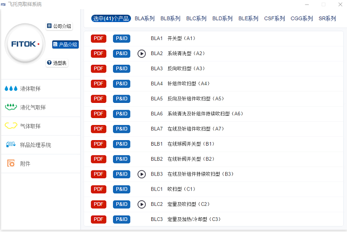The image size is (347, 232).
Task: Open 附件 accessories category
Action: 25,164
